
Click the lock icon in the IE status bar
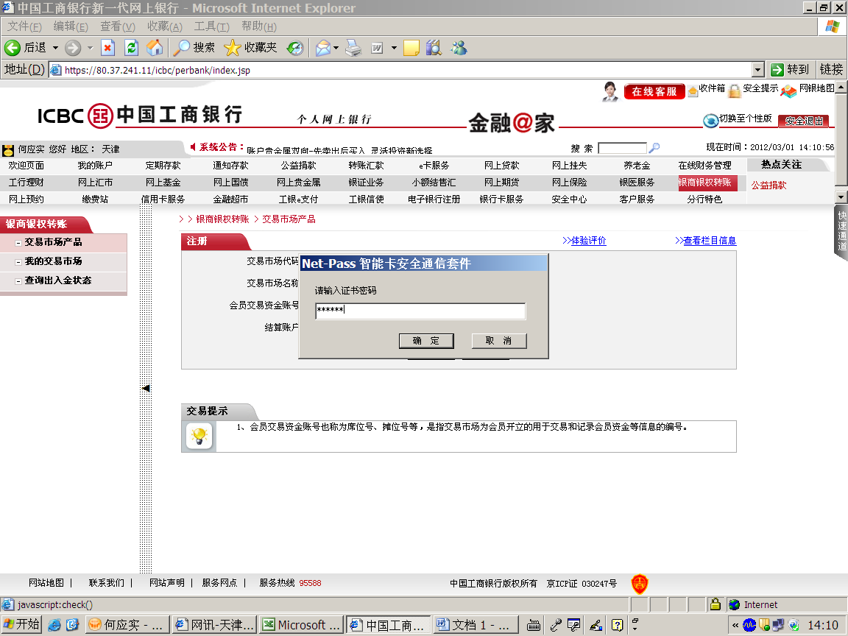pos(715,604)
